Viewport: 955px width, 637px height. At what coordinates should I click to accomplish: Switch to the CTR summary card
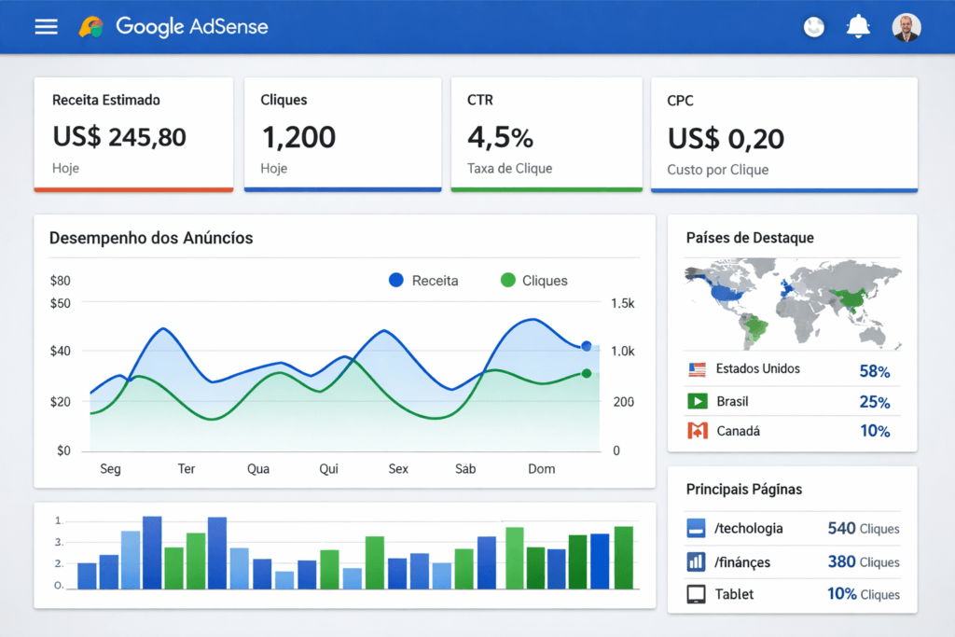pos(547,133)
